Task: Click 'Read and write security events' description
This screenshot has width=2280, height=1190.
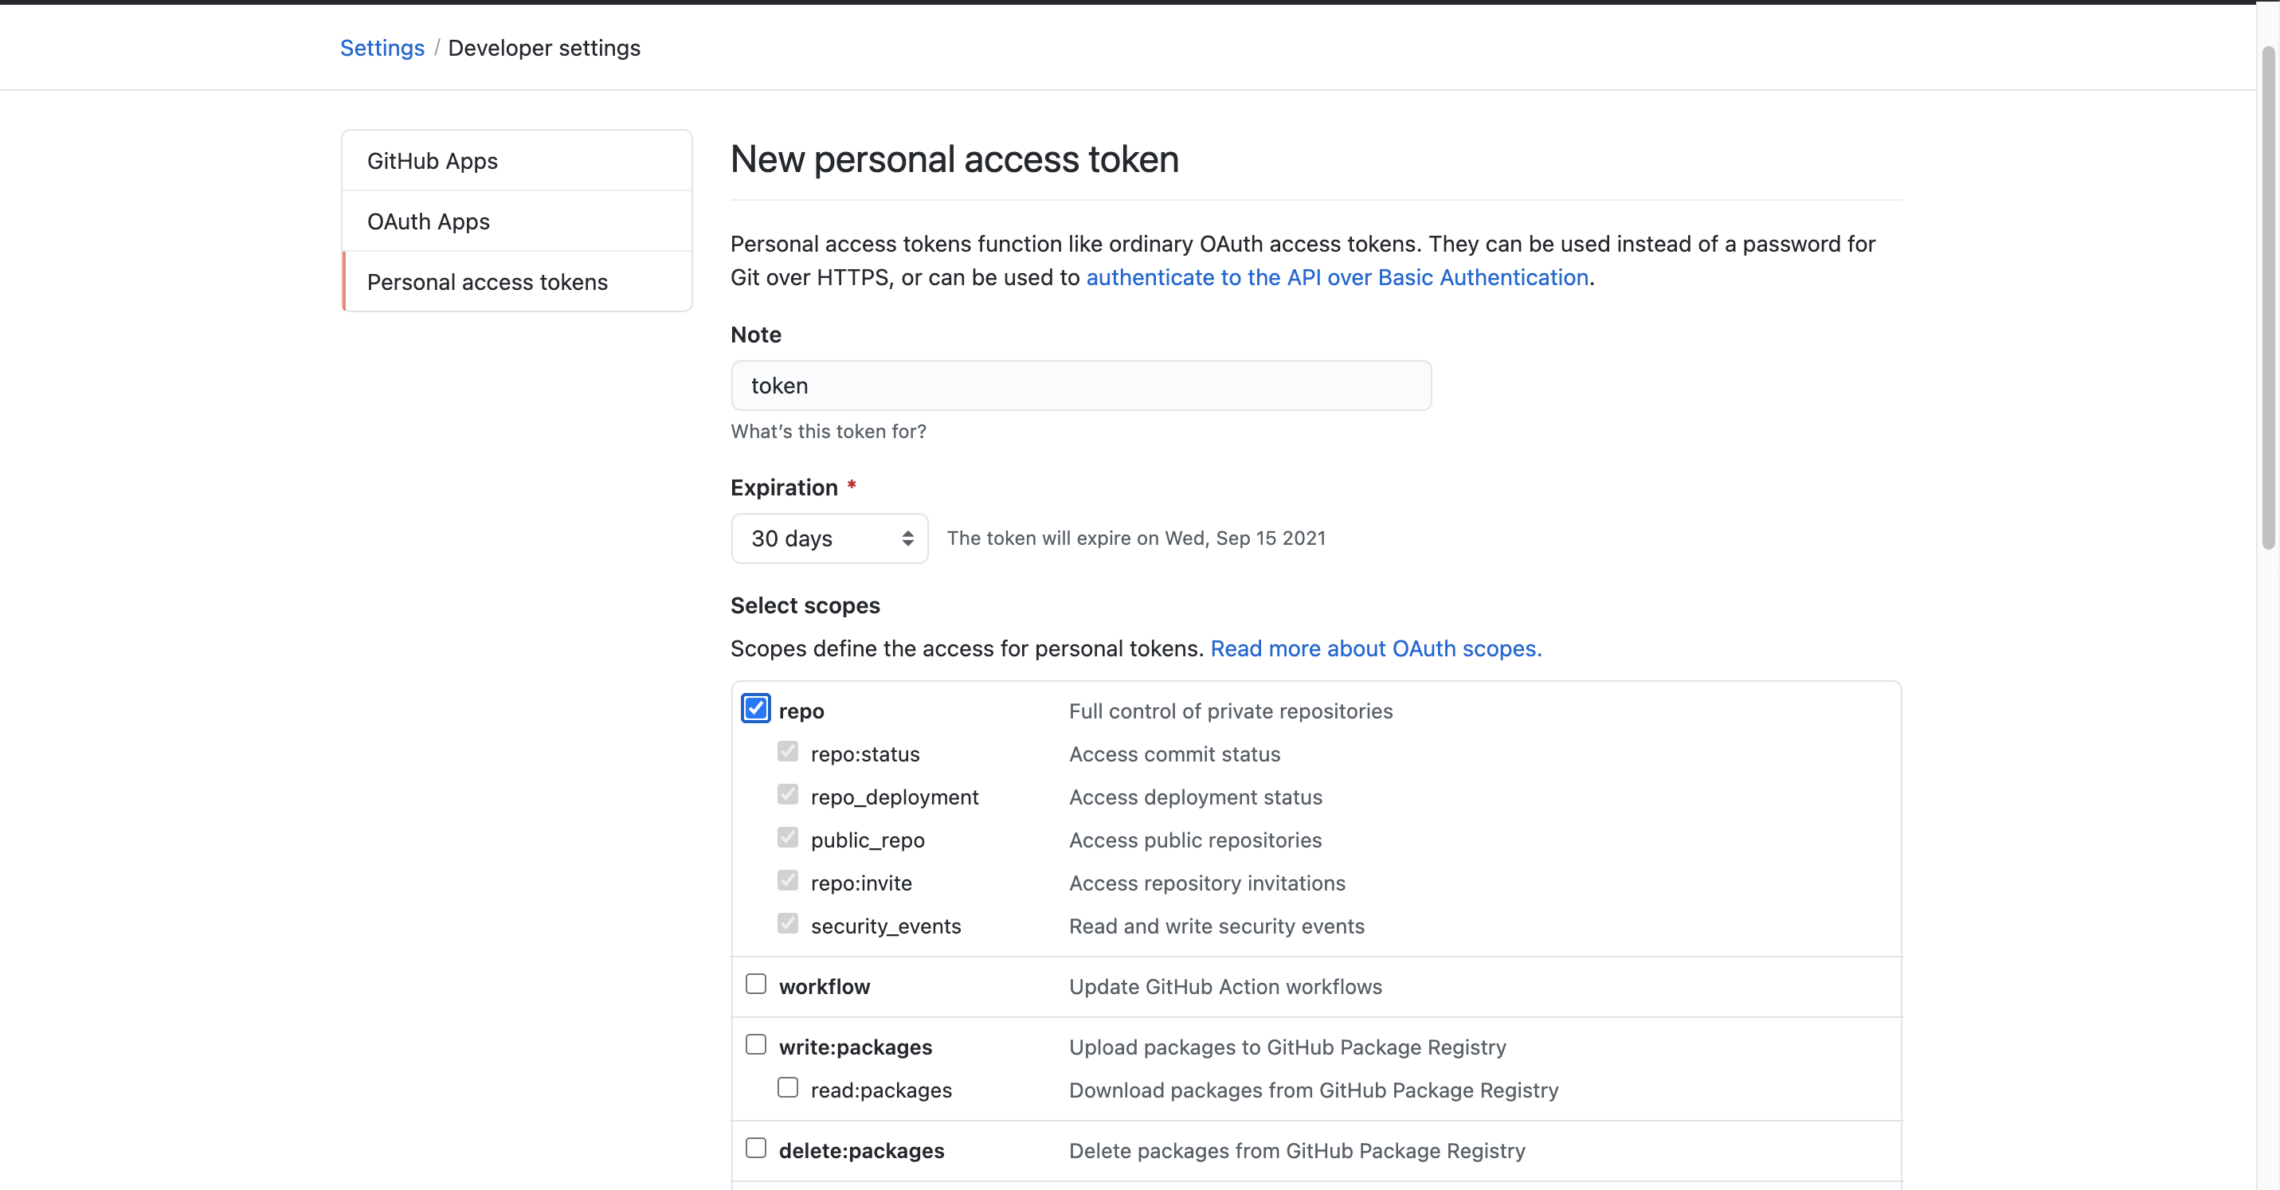Action: pos(1216,926)
